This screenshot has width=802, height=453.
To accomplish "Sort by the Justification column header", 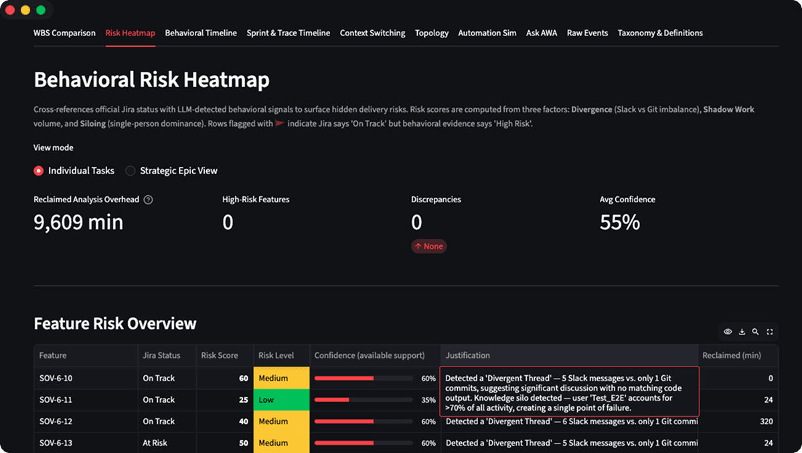I will click(569, 355).
